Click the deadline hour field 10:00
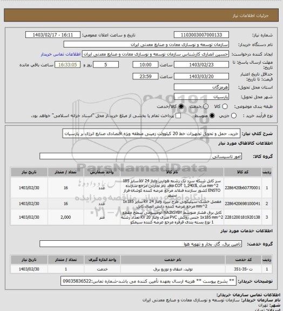The image size is (283, 311). coord(145,65)
